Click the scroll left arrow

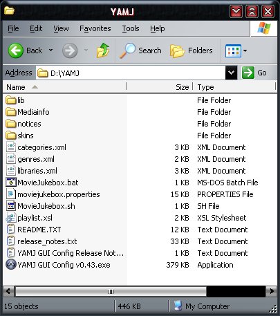click(9, 291)
